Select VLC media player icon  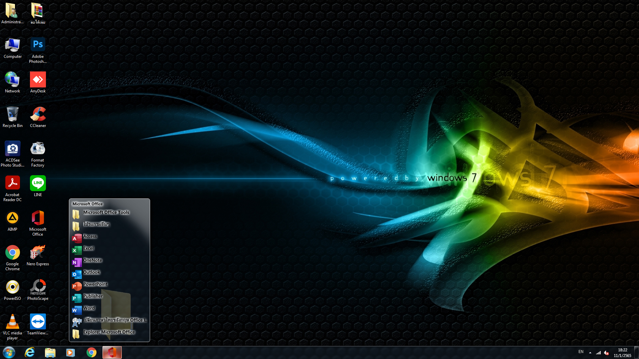point(13,327)
